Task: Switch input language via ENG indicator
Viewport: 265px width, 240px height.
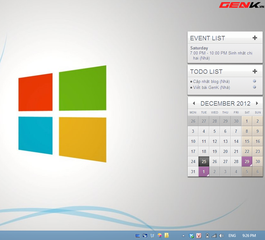Action: (232, 235)
